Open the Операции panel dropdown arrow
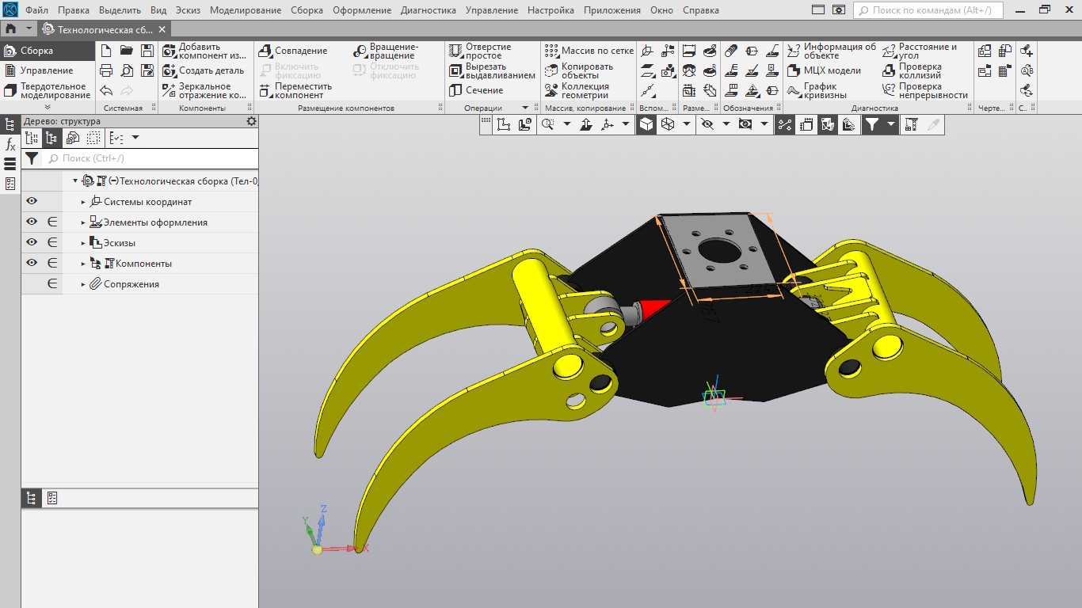Screen dimensions: 1082x608 (524, 108)
